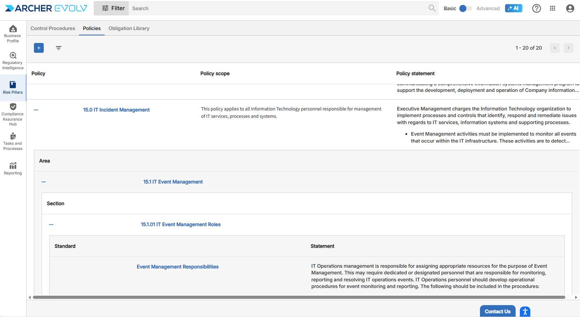Select Risk Pillars sidebar icon

13,87
